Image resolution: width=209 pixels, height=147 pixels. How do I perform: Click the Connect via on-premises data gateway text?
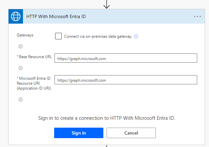[x=98, y=36]
